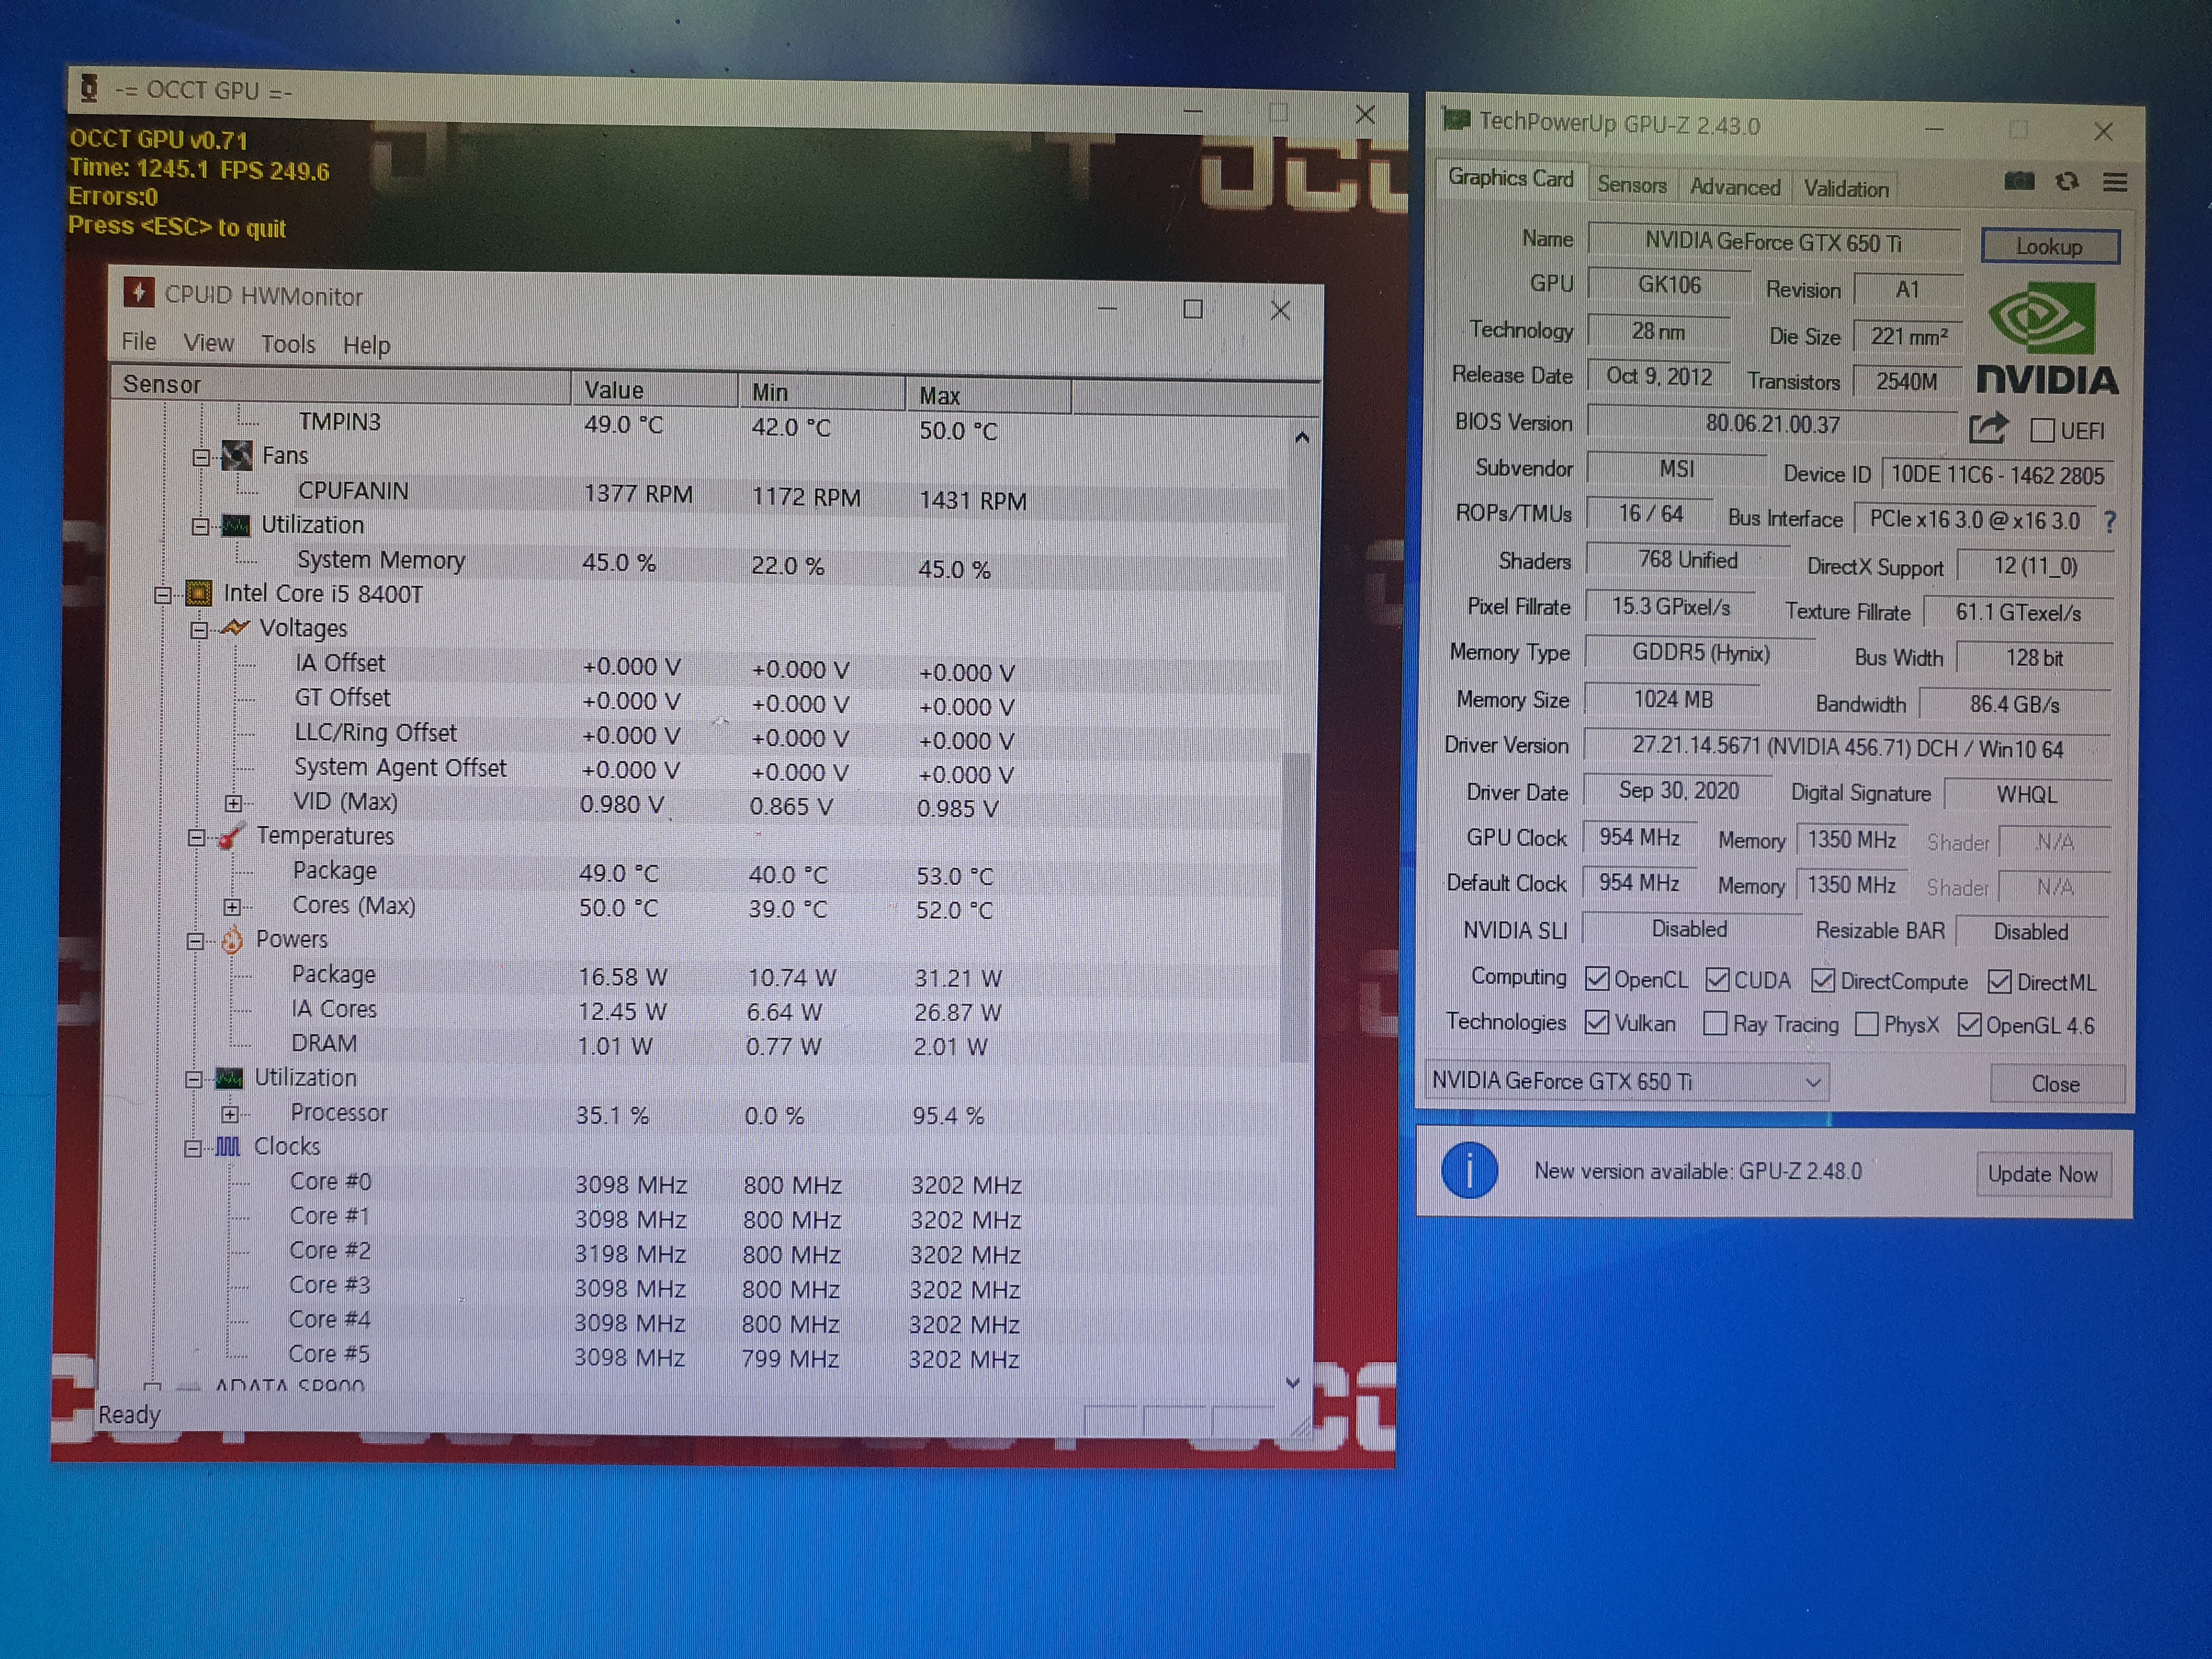Click the GPU Name field in GPU-Z
The image size is (2212, 1659).
click(1773, 242)
